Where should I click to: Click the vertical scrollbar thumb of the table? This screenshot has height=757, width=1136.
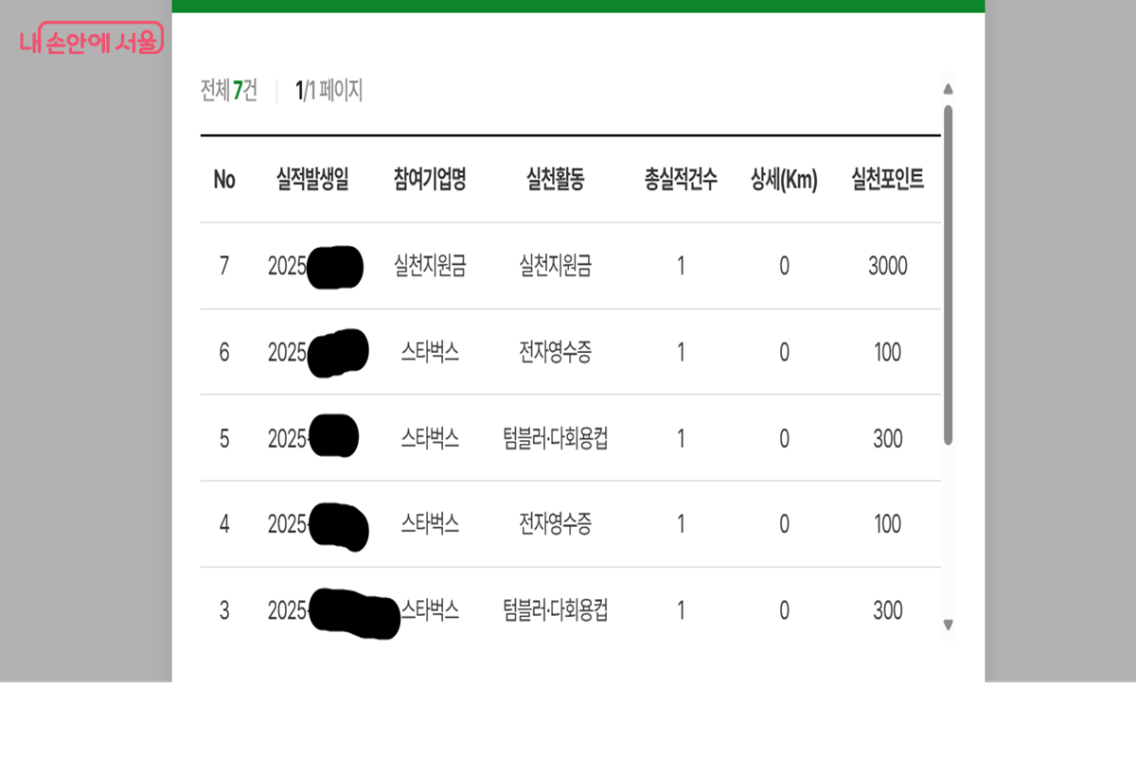pyautogui.click(x=948, y=274)
